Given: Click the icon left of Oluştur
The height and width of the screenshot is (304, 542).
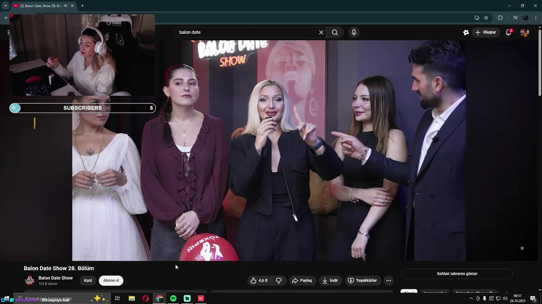Looking at the screenshot, I should click(x=466, y=33).
